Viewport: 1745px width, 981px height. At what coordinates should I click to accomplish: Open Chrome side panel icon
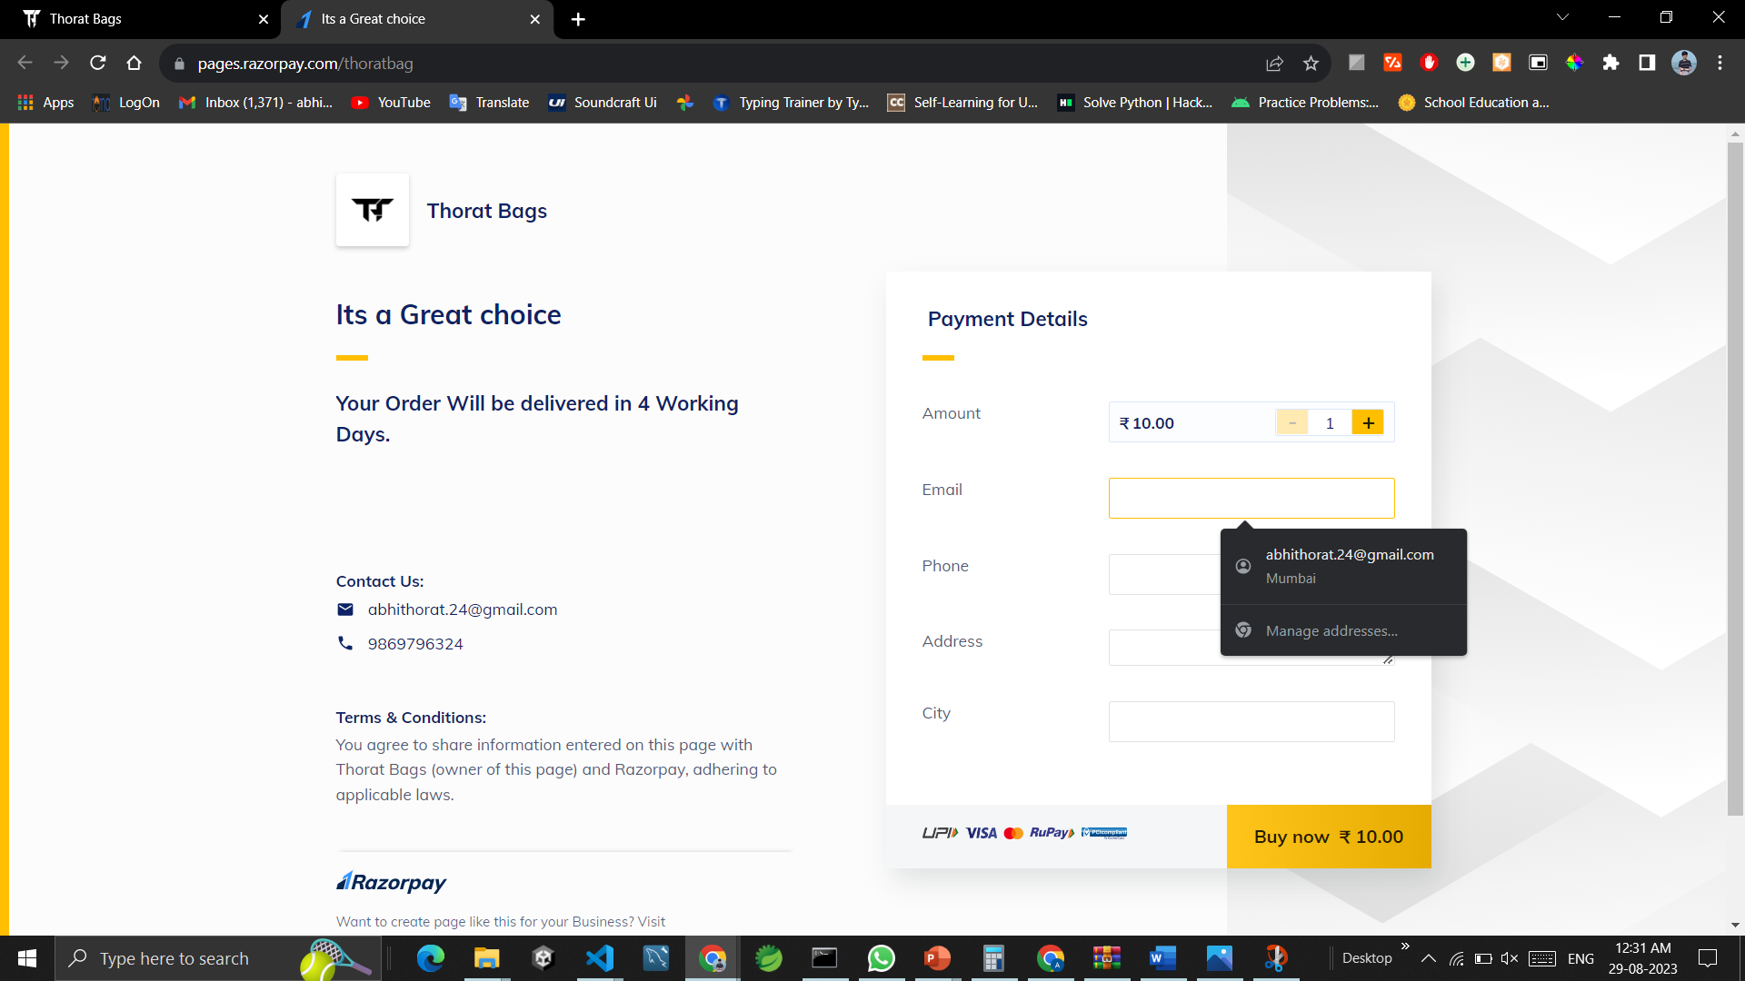point(1647,63)
